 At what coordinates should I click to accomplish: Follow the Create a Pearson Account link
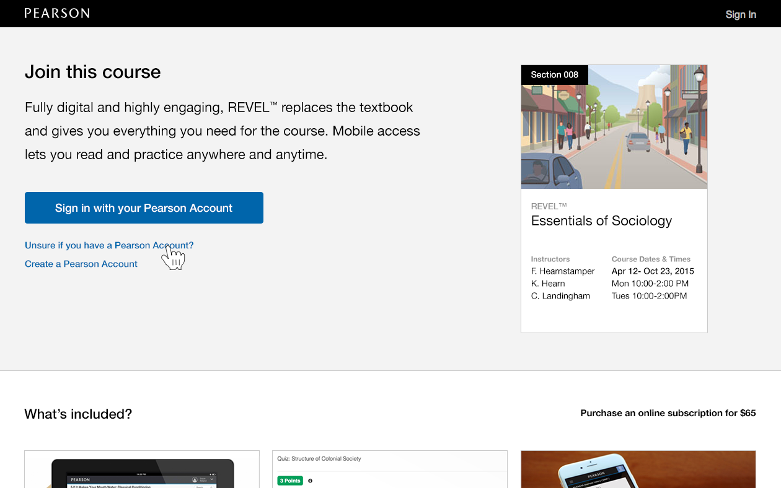[81, 264]
